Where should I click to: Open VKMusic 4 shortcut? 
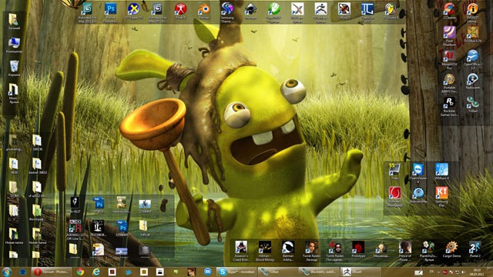pyautogui.click(x=441, y=171)
